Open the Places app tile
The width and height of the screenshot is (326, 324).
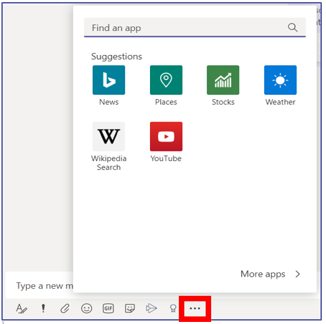tap(166, 80)
